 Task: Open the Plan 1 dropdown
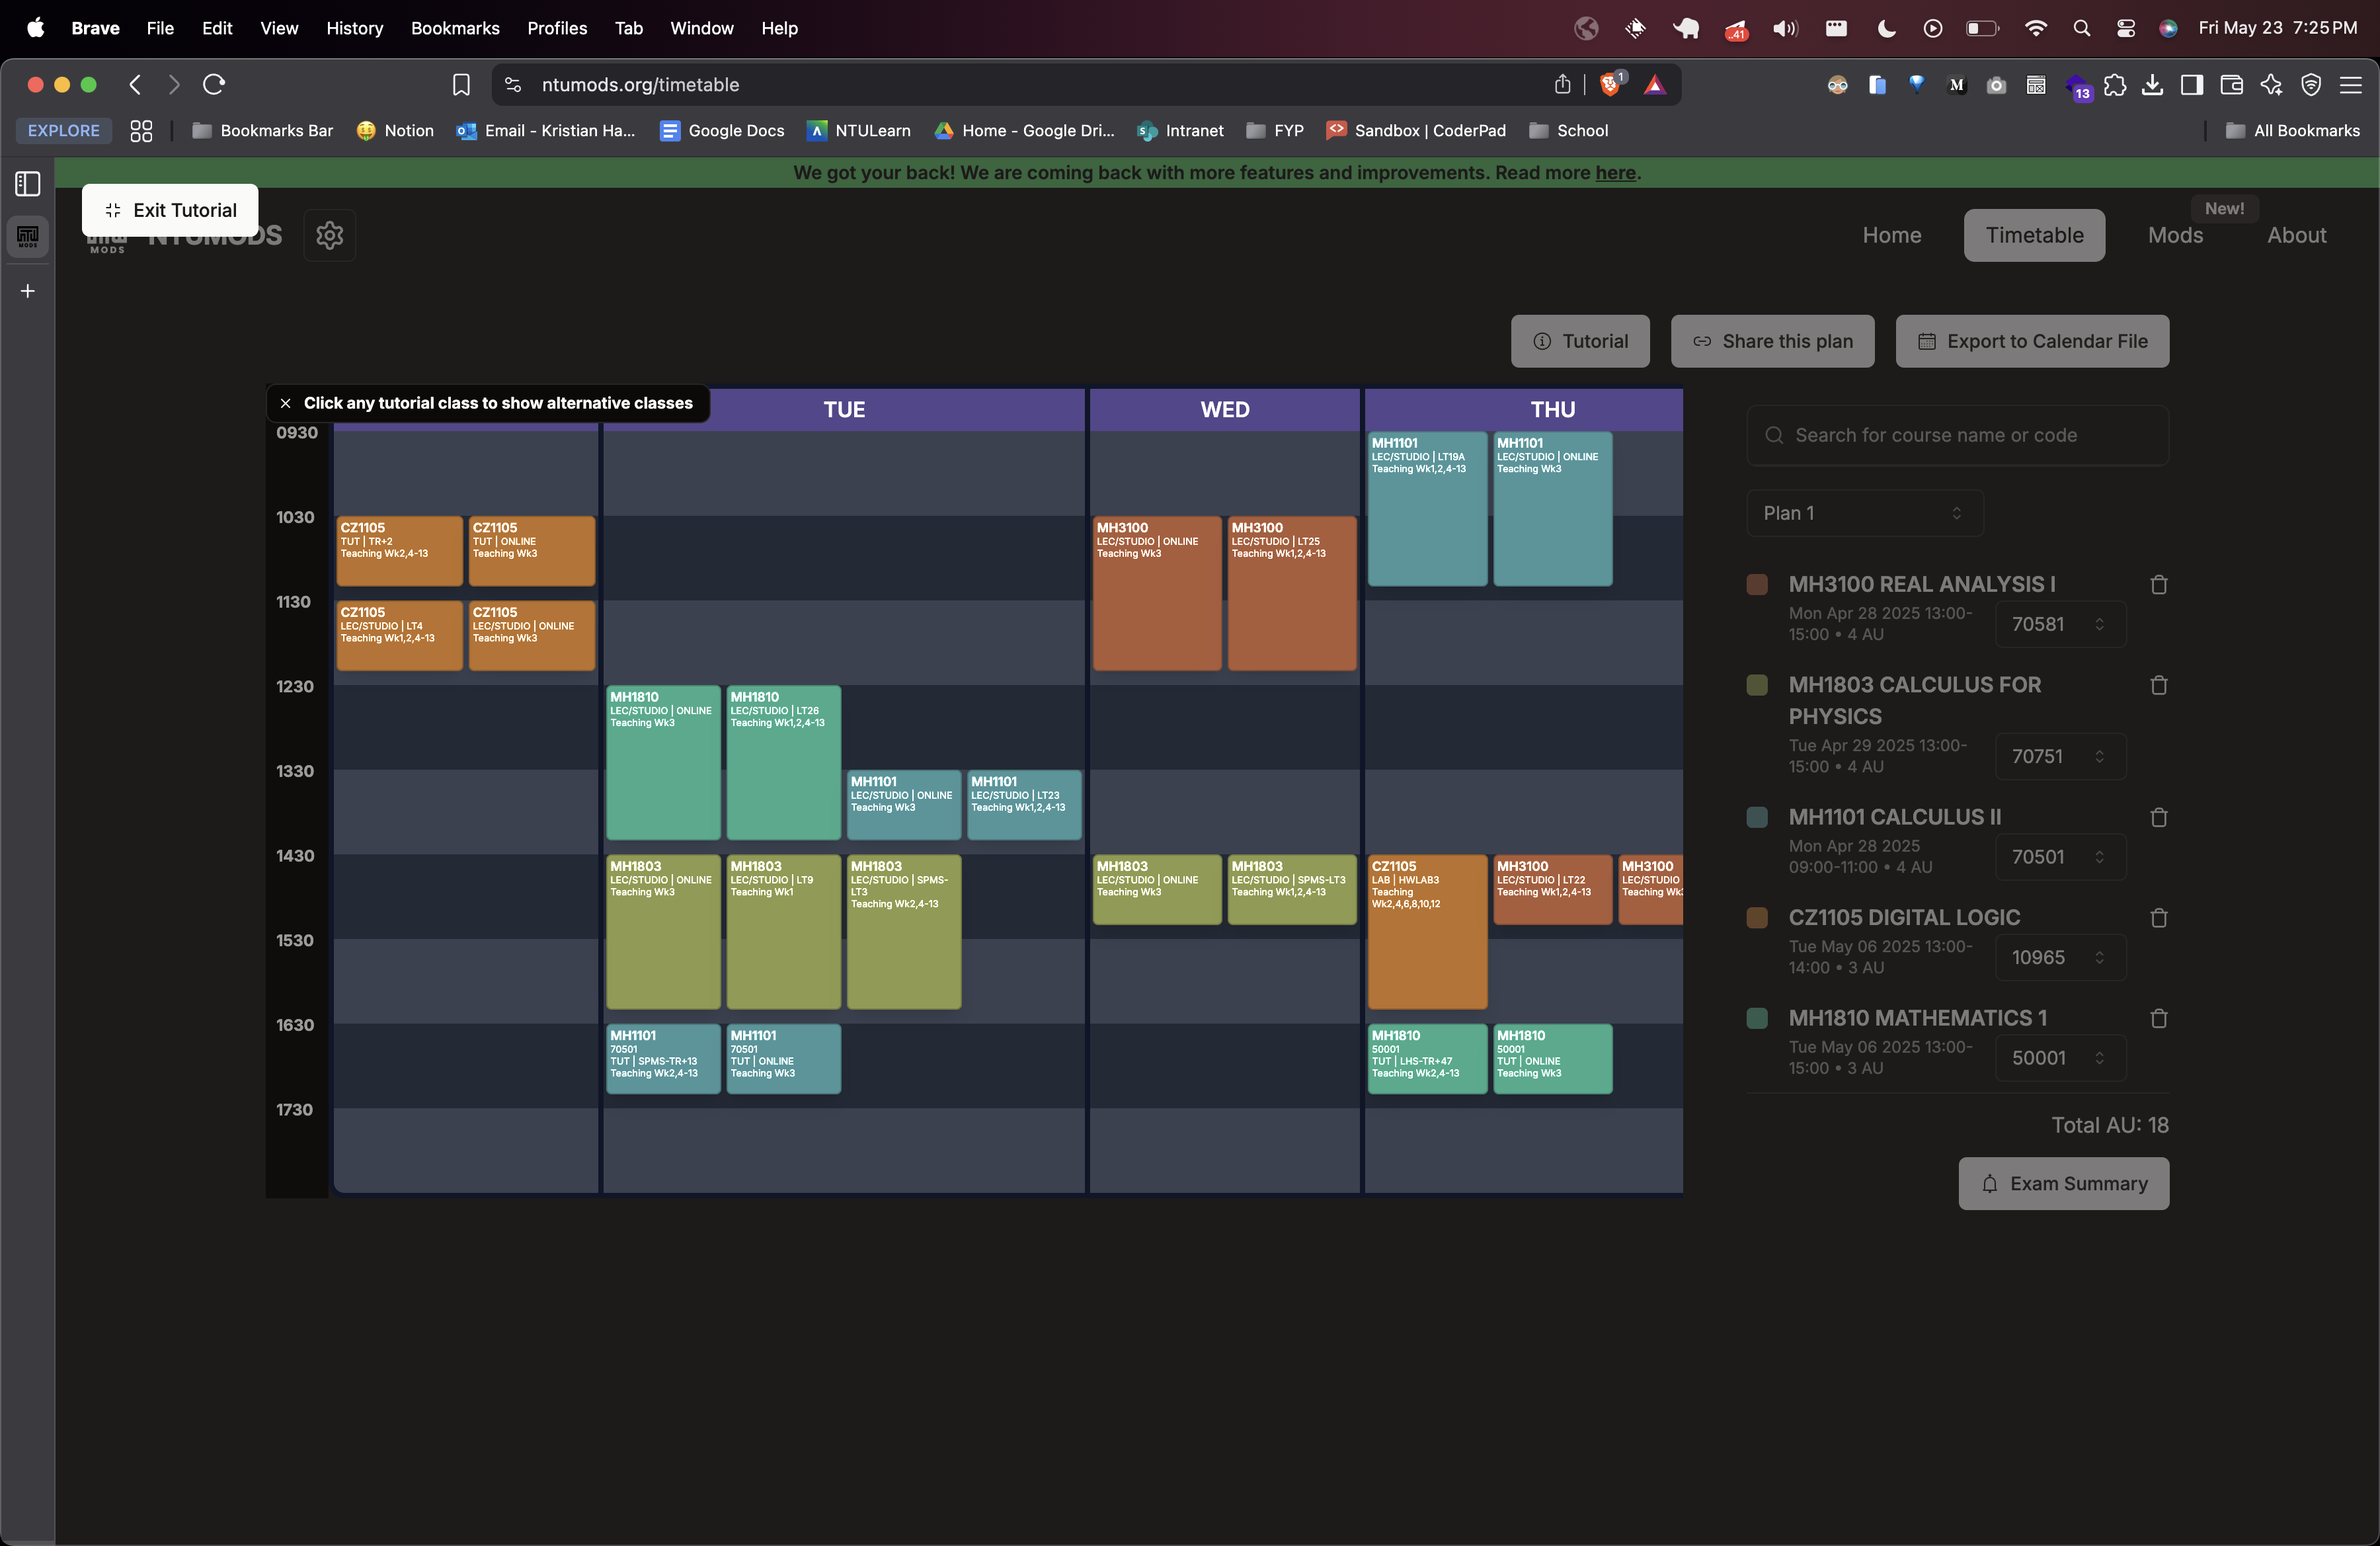[x=1864, y=513]
